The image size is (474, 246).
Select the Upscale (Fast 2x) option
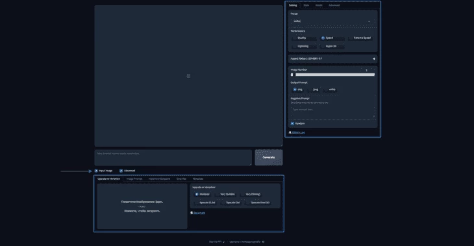(x=258, y=203)
